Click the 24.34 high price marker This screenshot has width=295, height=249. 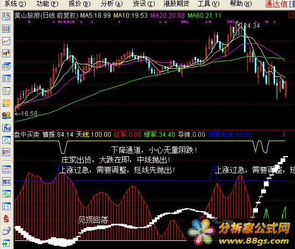click(252, 26)
